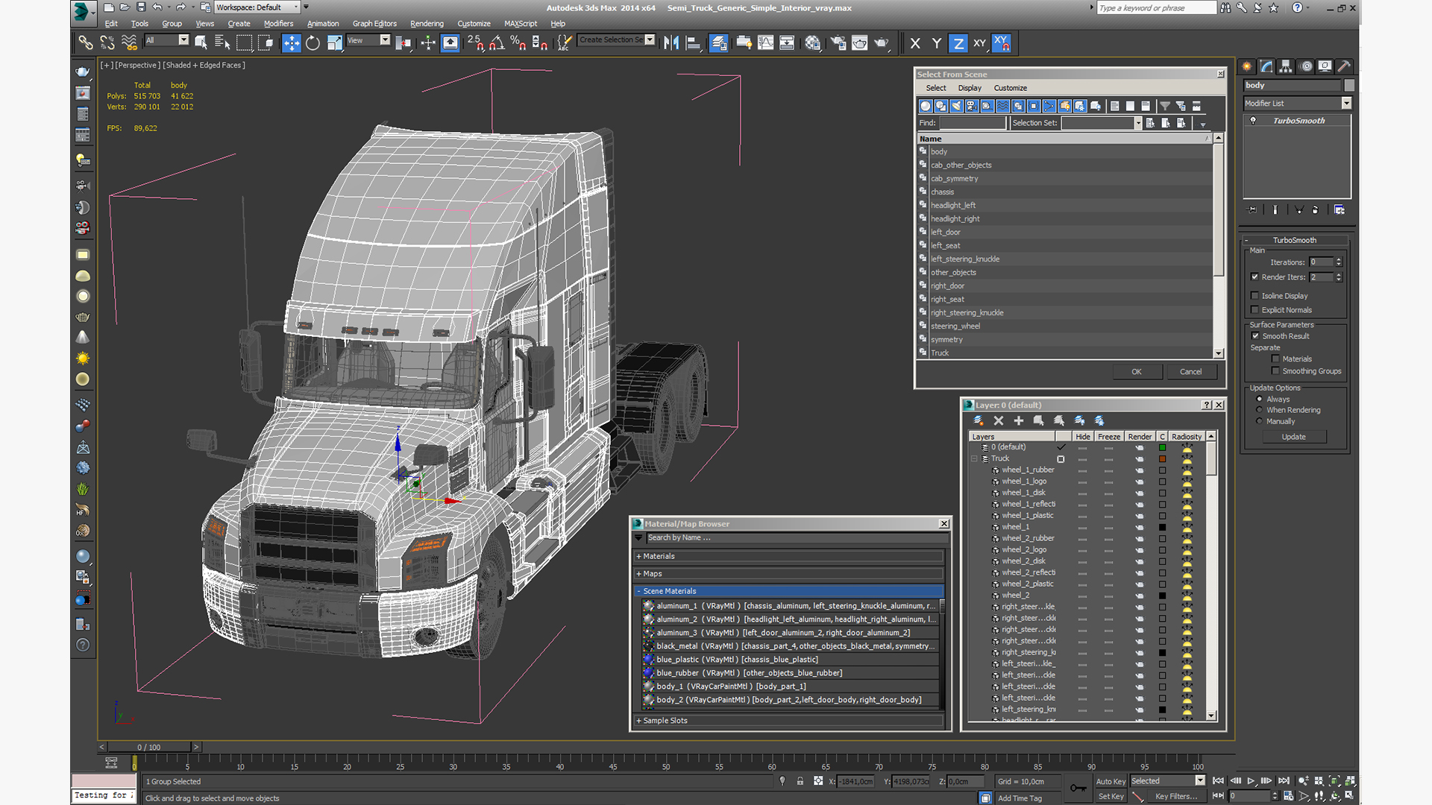This screenshot has height=805, width=1432.
Task: Select the Move tool in main toolbar
Action: click(x=291, y=43)
